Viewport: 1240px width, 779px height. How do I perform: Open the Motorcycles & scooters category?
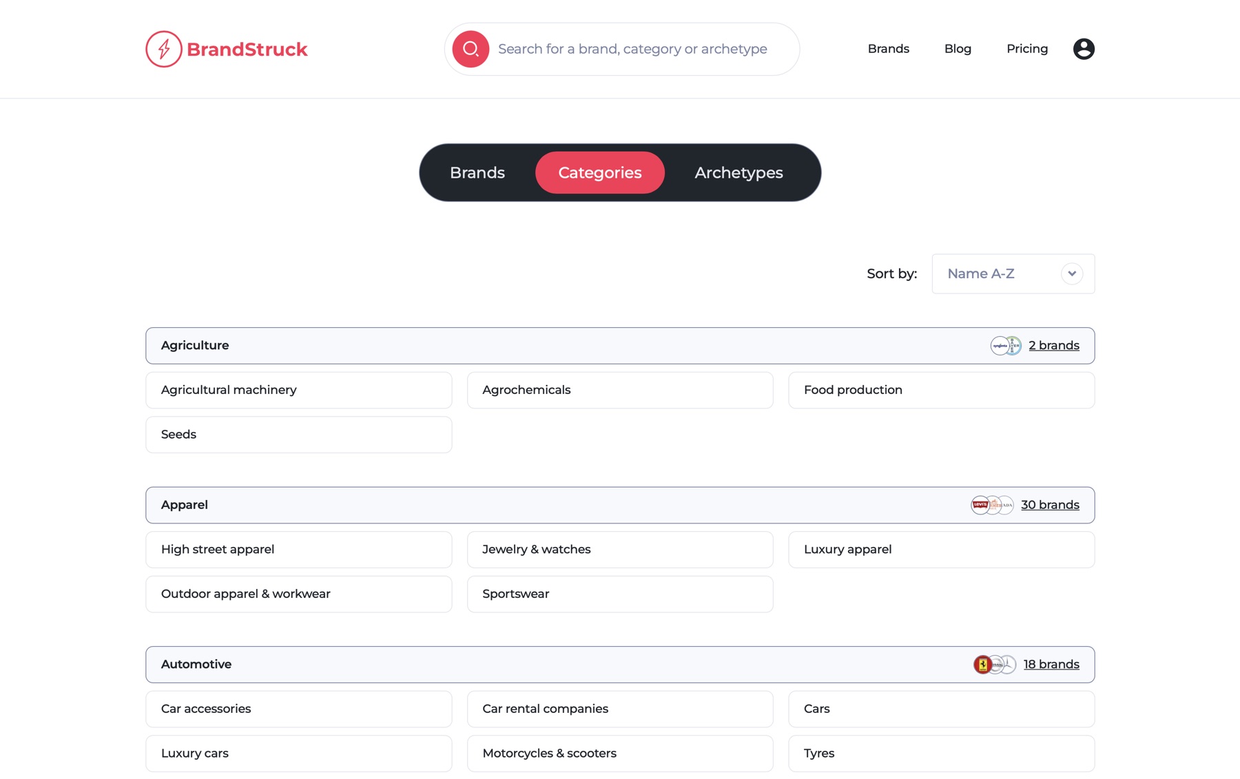point(620,754)
